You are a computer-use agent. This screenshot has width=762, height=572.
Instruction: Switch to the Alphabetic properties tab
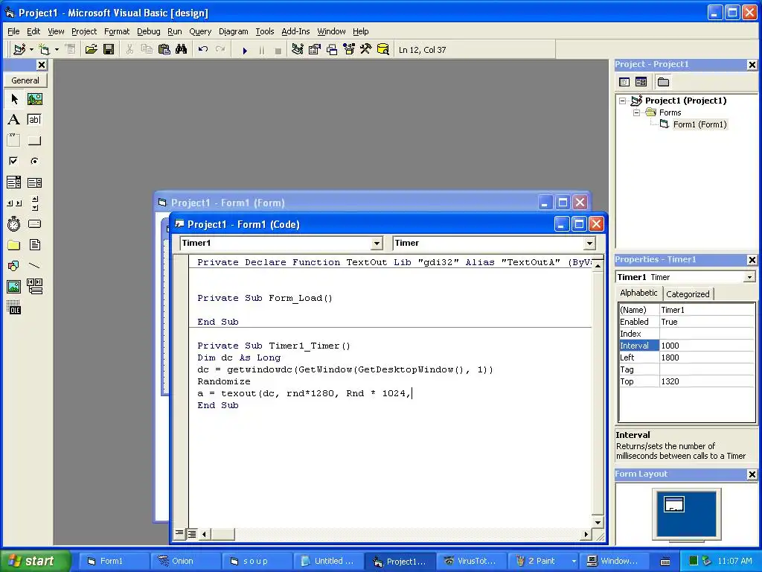(x=638, y=293)
